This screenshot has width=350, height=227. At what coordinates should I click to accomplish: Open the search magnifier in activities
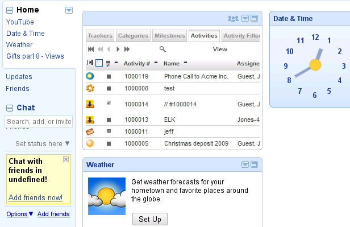(163, 49)
